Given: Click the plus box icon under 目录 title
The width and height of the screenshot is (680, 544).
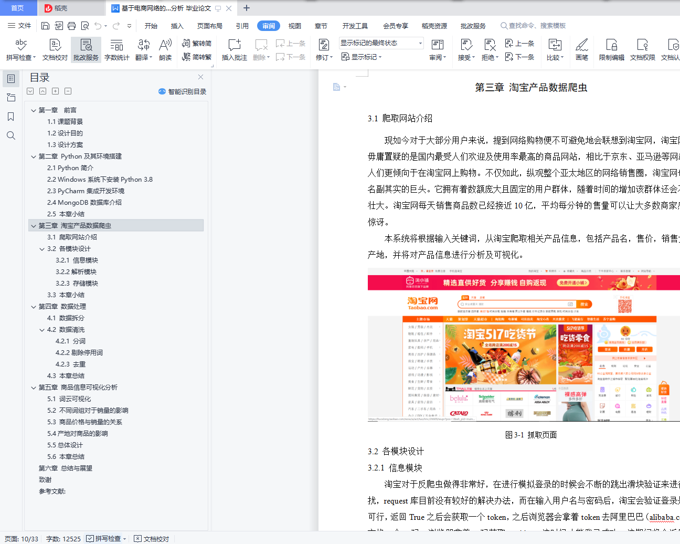Looking at the screenshot, I should coord(56,91).
